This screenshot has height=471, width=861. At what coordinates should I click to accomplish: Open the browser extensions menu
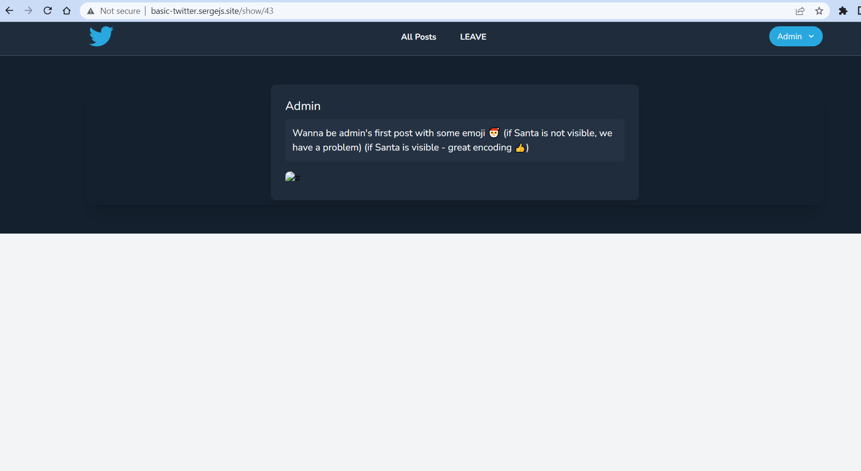[843, 11]
